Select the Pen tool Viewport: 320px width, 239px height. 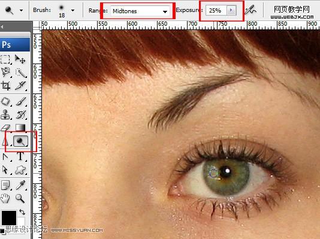5,157
